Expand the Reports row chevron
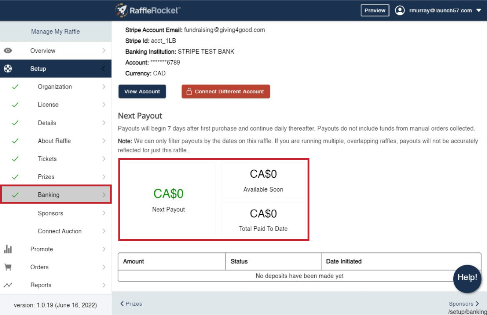487x315 pixels. point(104,285)
